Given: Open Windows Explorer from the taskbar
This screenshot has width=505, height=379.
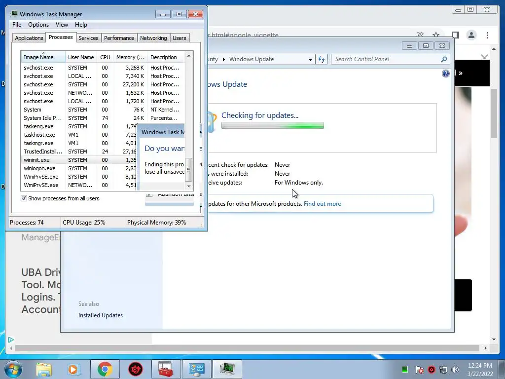Looking at the screenshot, I should click(x=44, y=369).
